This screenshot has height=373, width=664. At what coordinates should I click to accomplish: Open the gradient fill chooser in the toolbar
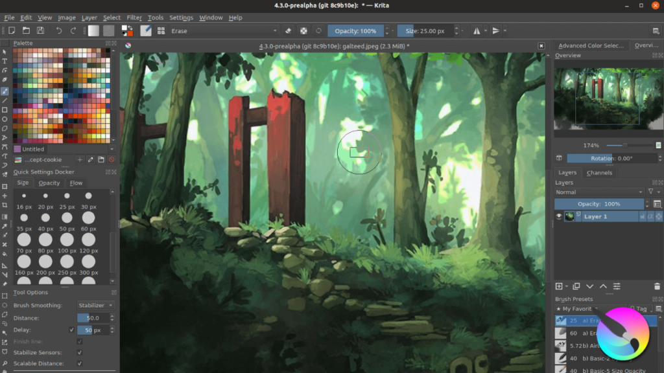pos(93,30)
